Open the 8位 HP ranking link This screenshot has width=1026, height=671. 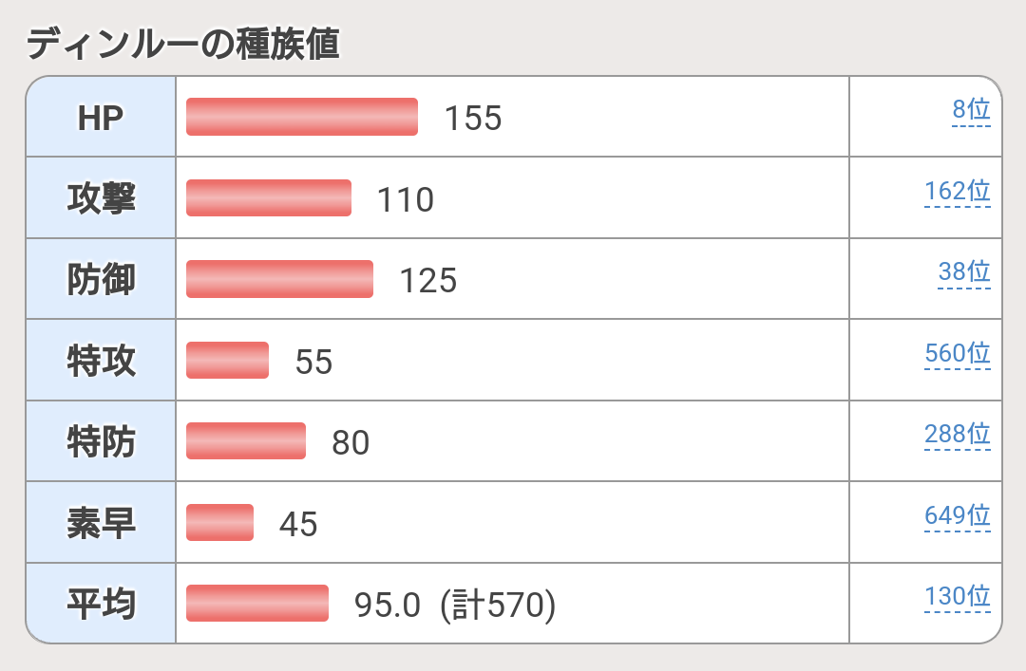pyautogui.click(x=971, y=110)
